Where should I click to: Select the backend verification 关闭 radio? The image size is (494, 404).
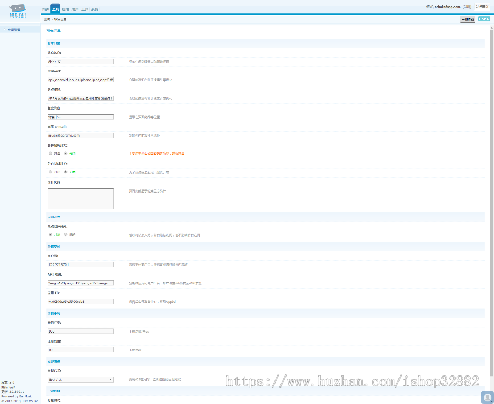tap(65, 172)
